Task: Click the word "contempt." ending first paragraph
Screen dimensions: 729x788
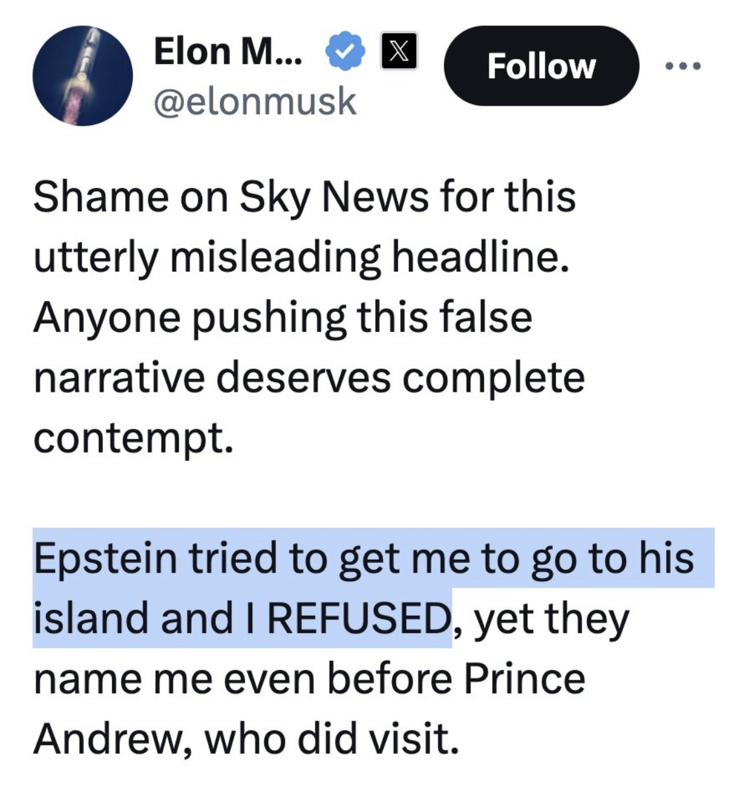Action: 132,438
